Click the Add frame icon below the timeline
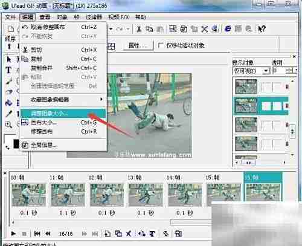This screenshot has height=246, width=302. pos(108,234)
